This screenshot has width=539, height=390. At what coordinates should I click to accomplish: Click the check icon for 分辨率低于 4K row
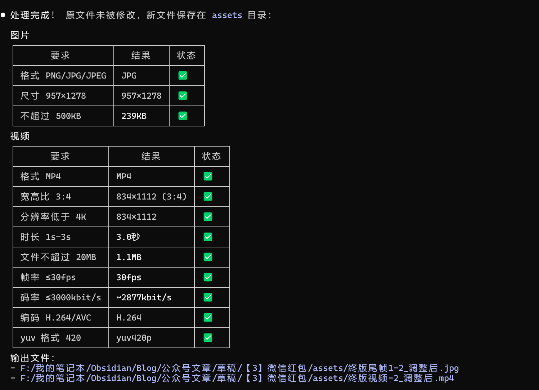click(x=207, y=217)
